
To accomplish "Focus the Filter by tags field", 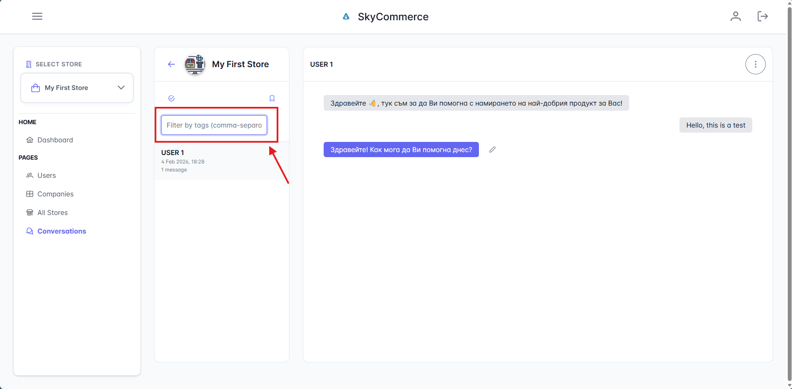I will pos(214,125).
